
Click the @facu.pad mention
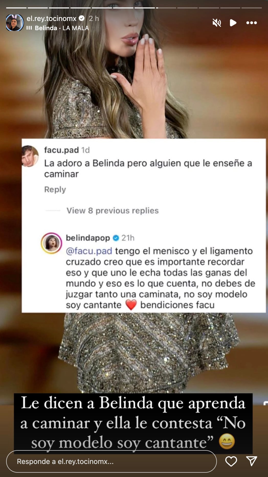[89, 251]
